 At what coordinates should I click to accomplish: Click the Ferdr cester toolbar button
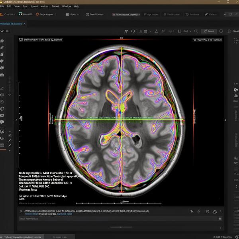coord(171,14)
